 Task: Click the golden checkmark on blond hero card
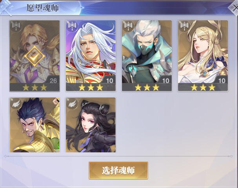35,56
